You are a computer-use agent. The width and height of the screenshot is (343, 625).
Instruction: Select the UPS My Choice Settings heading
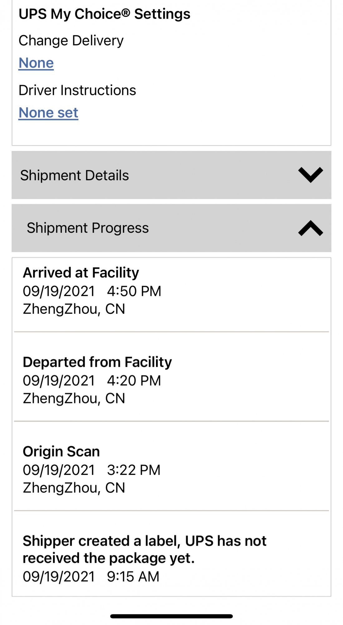(105, 14)
